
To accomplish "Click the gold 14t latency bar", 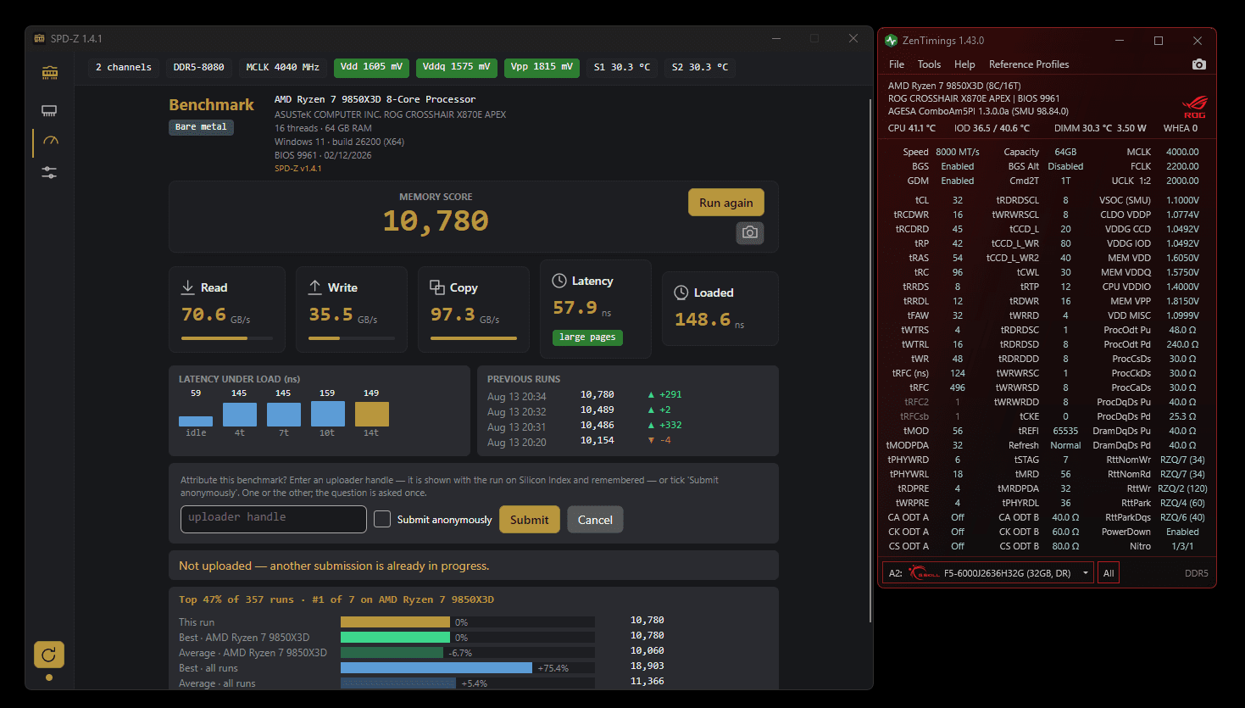I will click(x=372, y=415).
